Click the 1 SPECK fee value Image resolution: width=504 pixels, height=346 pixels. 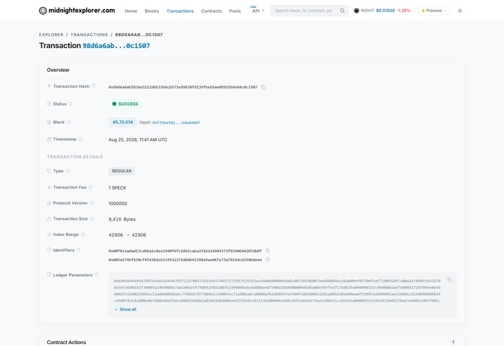118,188
